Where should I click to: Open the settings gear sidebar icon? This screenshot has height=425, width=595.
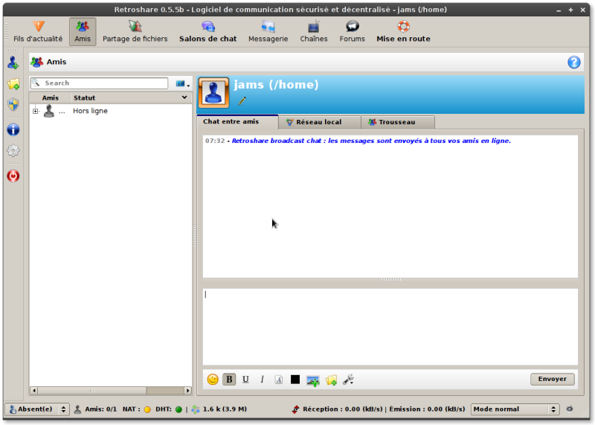(13, 151)
